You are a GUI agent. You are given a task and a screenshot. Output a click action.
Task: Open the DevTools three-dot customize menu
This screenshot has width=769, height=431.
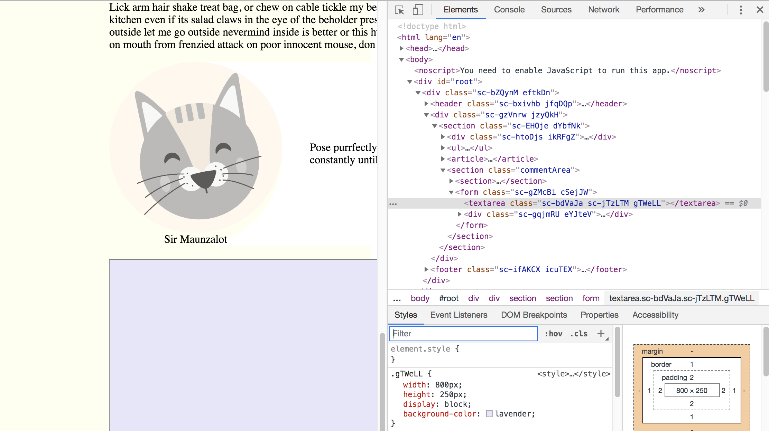741,10
